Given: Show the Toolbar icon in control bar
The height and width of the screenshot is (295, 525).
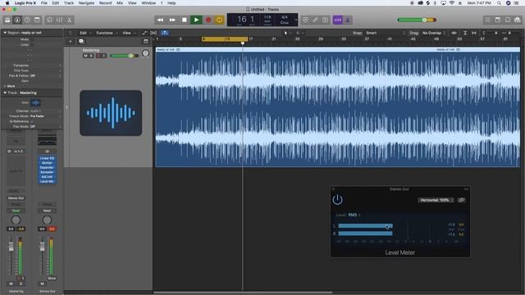Looking at the screenshot, I should click(x=37, y=20).
